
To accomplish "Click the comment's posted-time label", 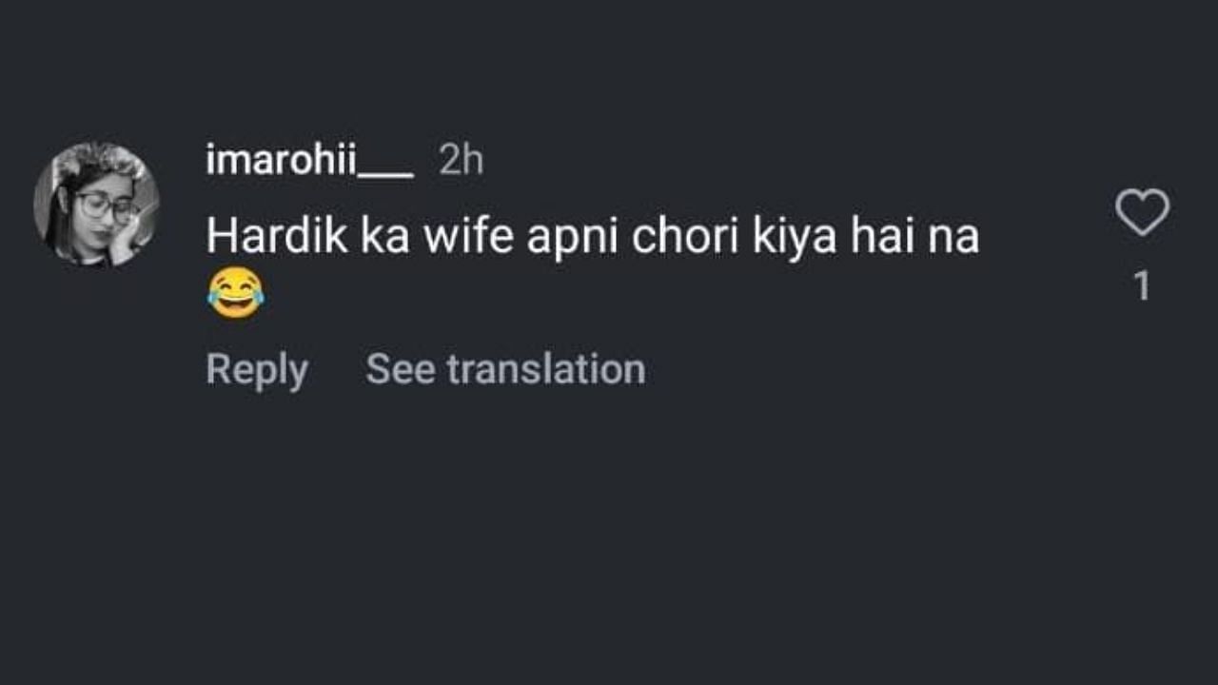I will pyautogui.click(x=462, y=162).
